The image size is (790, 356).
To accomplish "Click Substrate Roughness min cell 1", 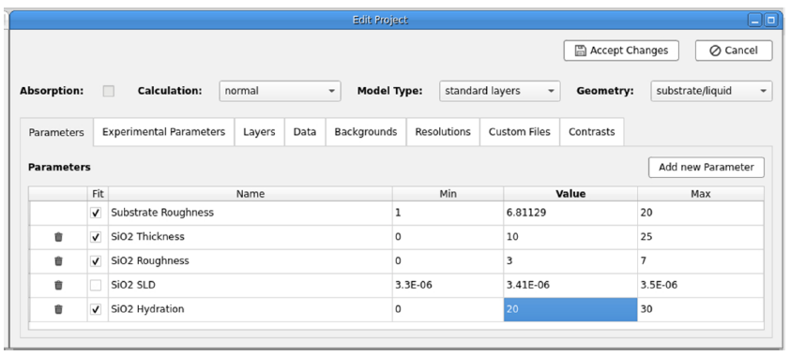I will (x=448, y=213).
